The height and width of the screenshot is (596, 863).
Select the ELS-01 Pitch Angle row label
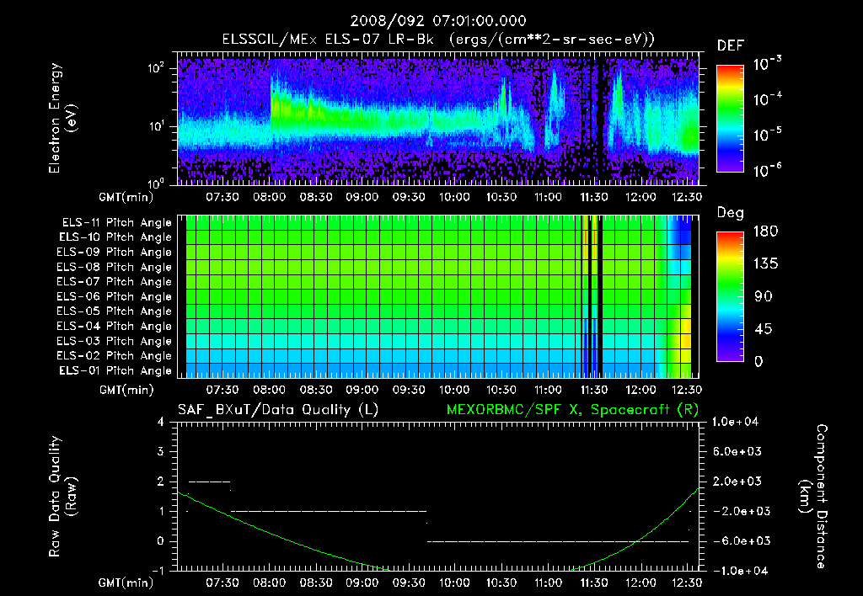(115, 370)
